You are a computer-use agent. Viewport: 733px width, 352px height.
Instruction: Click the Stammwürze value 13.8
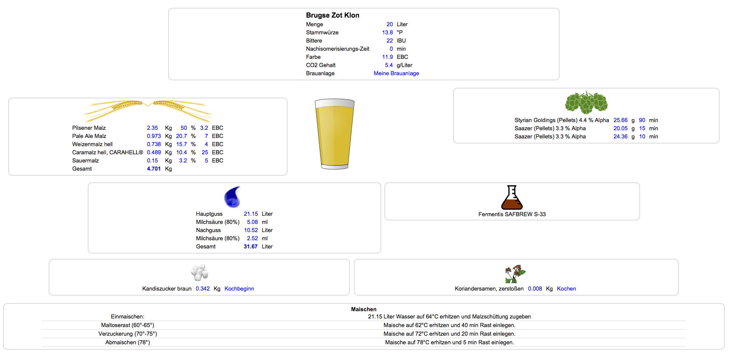[387, 33]
